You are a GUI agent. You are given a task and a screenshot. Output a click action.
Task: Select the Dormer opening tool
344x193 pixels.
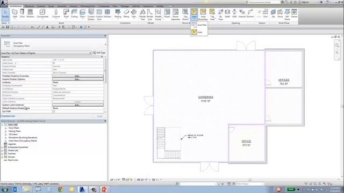[250, 13]
